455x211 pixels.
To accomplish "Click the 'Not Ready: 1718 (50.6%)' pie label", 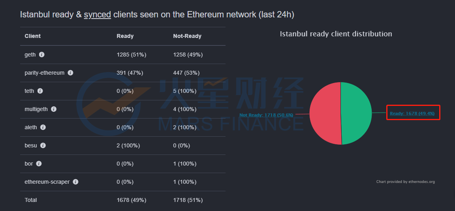I will [266, 115].
